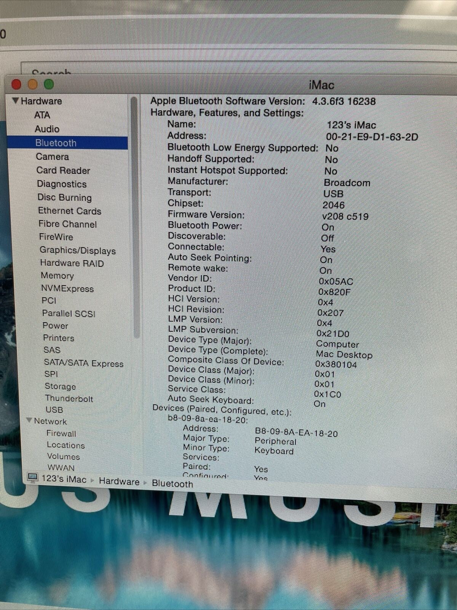
Task: Select USB in the sidebar
Action: (x=54, y=410)
